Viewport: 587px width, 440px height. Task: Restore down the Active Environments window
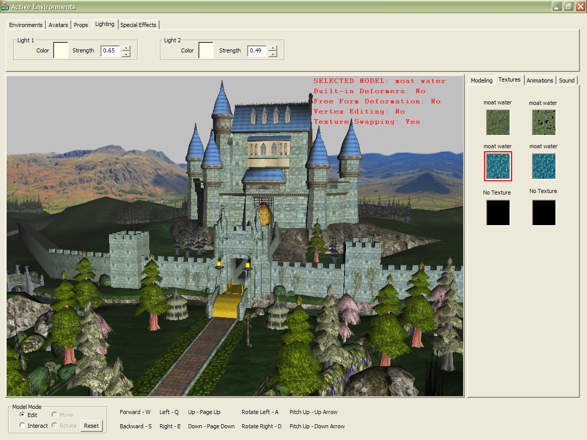(x=569, y=6)
